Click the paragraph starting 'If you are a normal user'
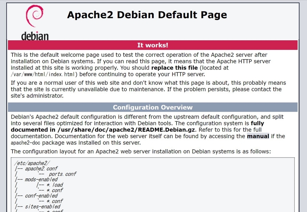The width and height of the screenshot is (307, 212). pyautogui.click(x=148, y=89)
